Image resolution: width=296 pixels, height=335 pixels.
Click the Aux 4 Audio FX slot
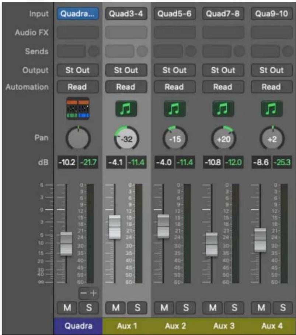tap(272, 33)
